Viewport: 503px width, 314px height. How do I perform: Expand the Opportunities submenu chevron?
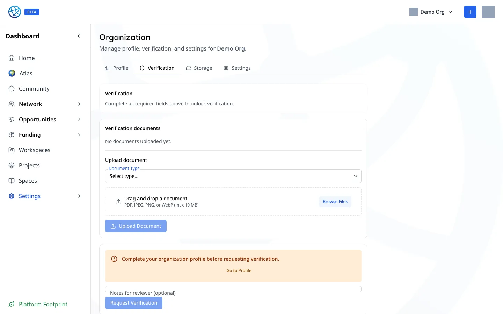coord(79,119)
